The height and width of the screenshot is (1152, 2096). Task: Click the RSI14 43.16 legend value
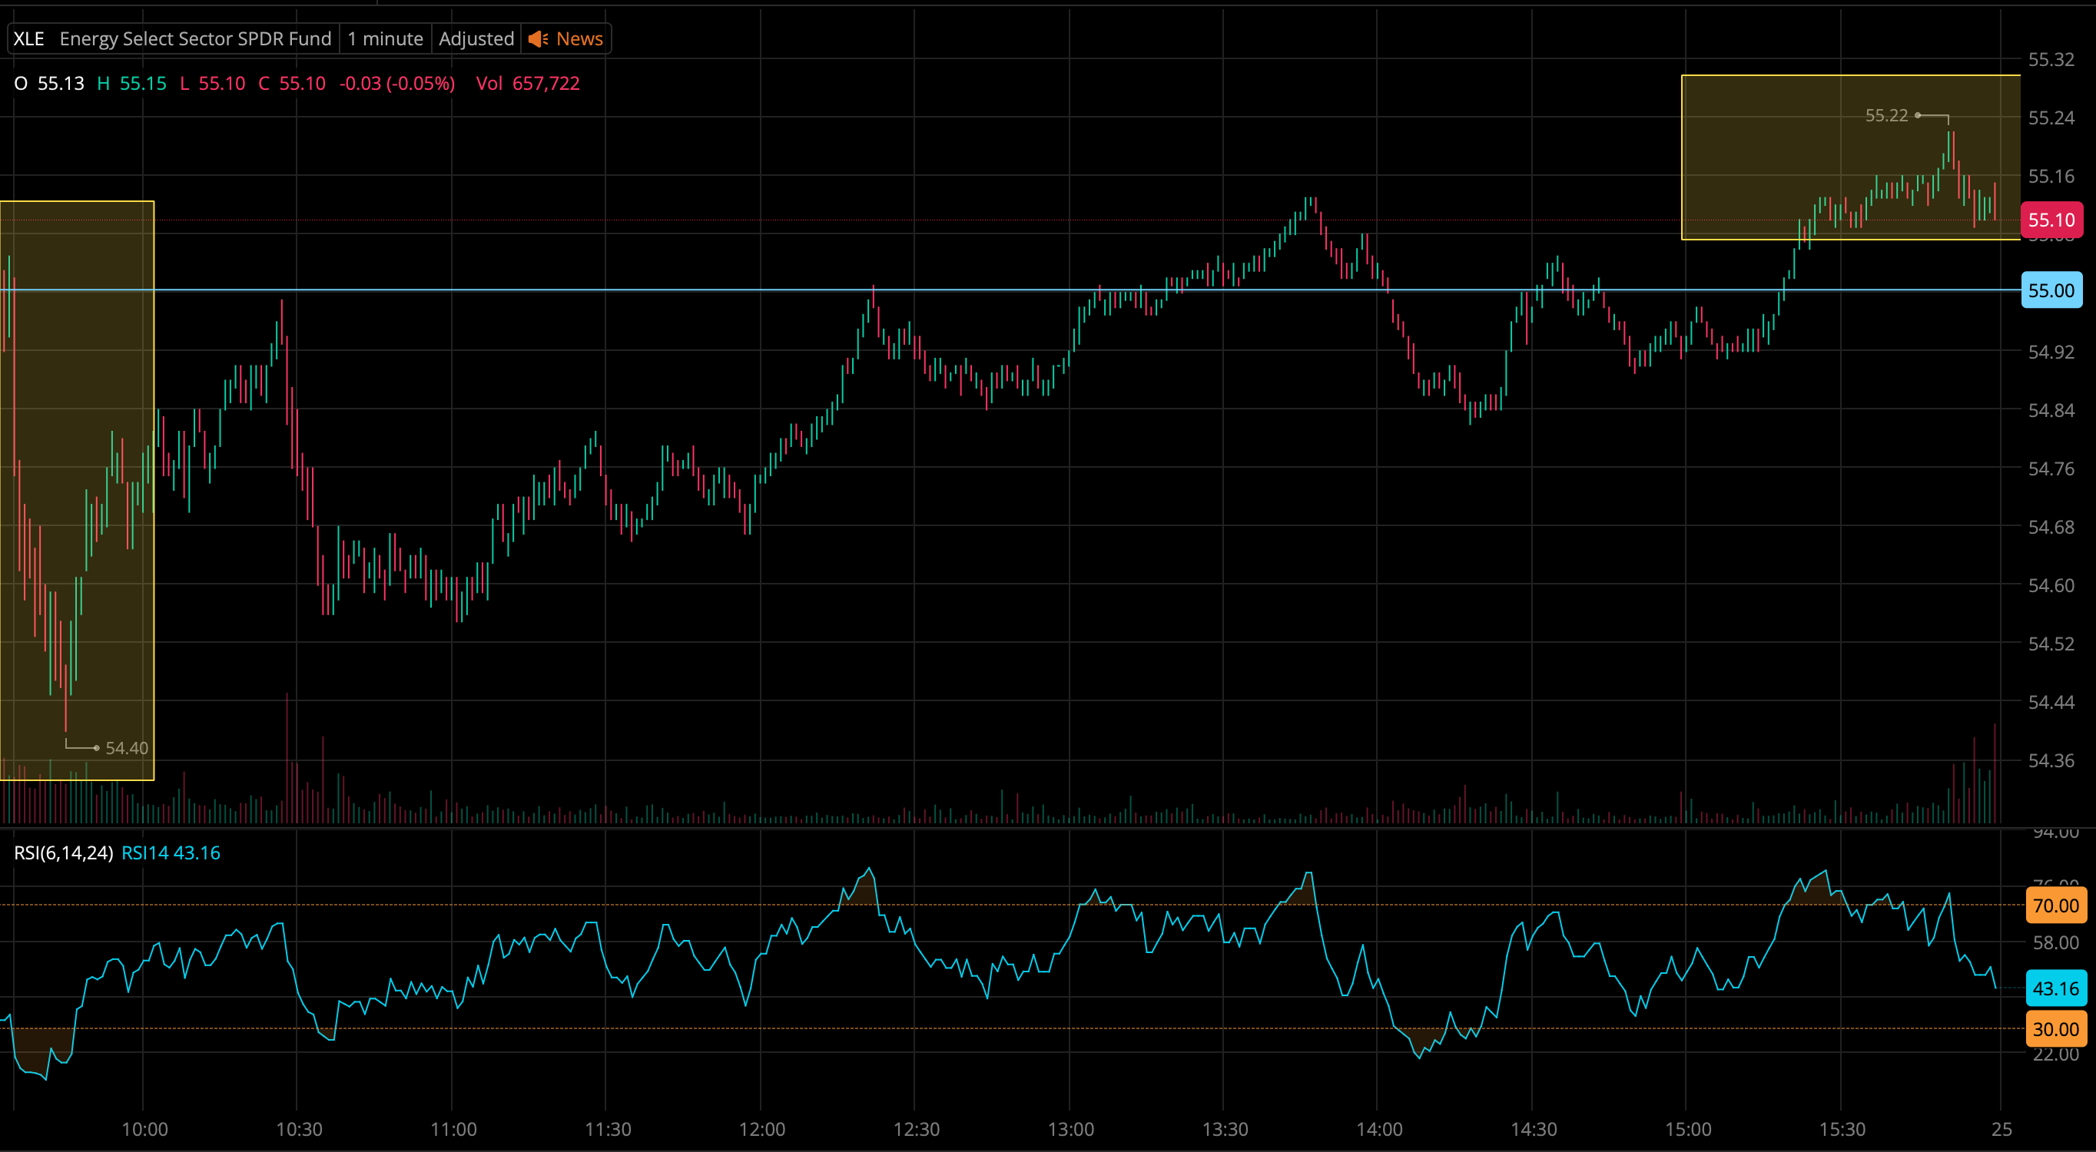171,852
